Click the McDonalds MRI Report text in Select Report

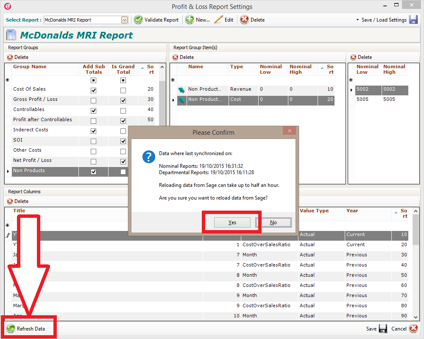(x=68, y=20)
